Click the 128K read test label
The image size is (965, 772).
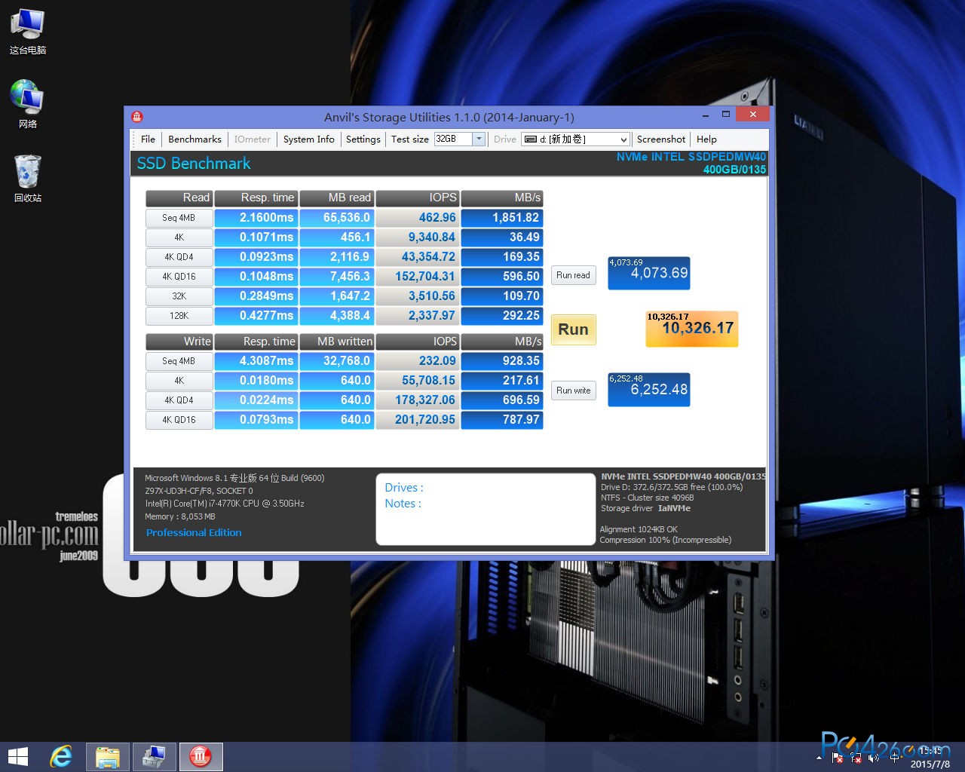tap(179, 316)
